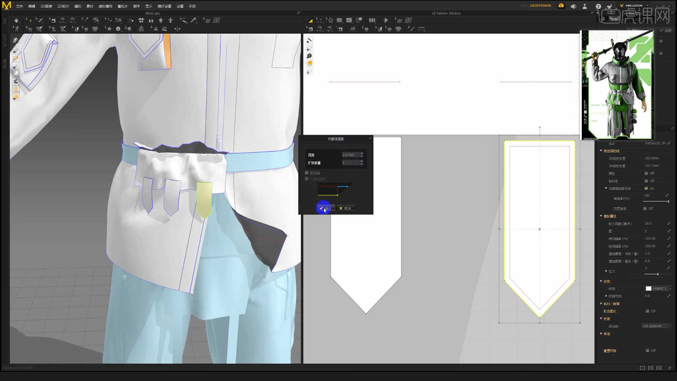Open the 文件 menu
677x381 pixels.
19,6
